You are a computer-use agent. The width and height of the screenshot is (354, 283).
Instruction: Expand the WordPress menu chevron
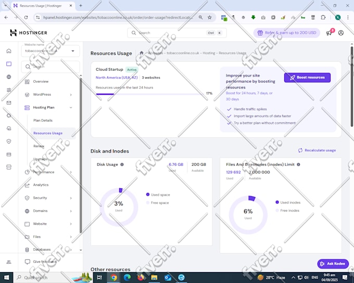(71, 95)
